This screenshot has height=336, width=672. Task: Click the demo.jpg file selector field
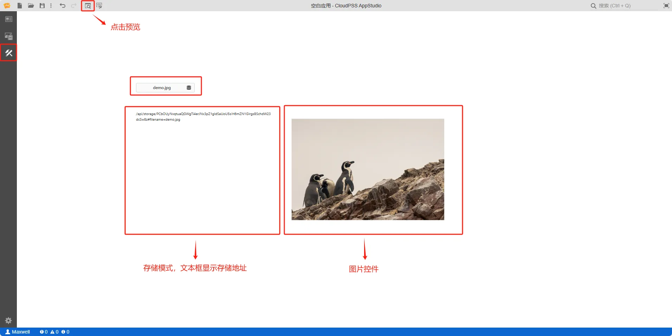point(165,88)
